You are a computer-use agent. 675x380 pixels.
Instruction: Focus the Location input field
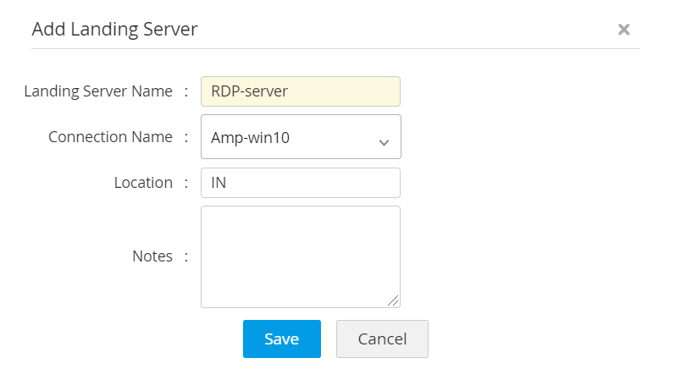click(300, 183)
